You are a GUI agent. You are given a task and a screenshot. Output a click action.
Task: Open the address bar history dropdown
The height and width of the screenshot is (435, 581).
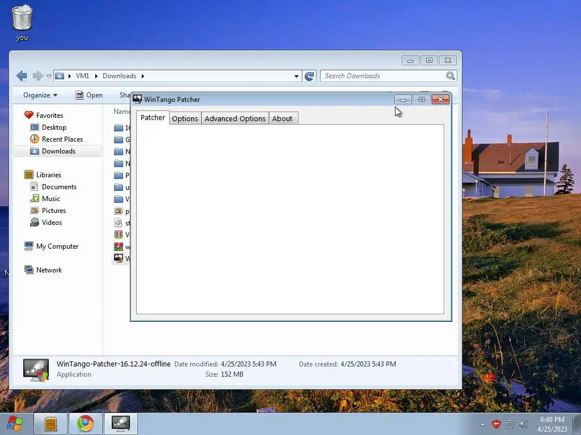(296, 76)
